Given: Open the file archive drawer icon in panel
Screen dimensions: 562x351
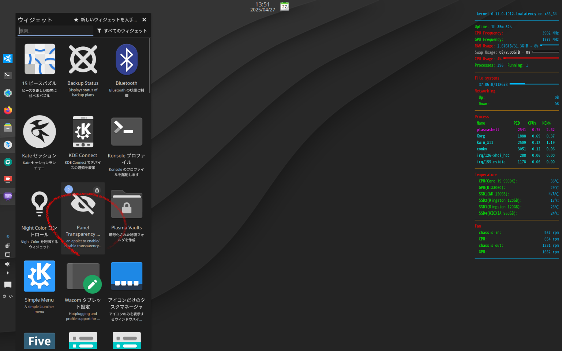Looking at the screenshot, I should (8, 127).
